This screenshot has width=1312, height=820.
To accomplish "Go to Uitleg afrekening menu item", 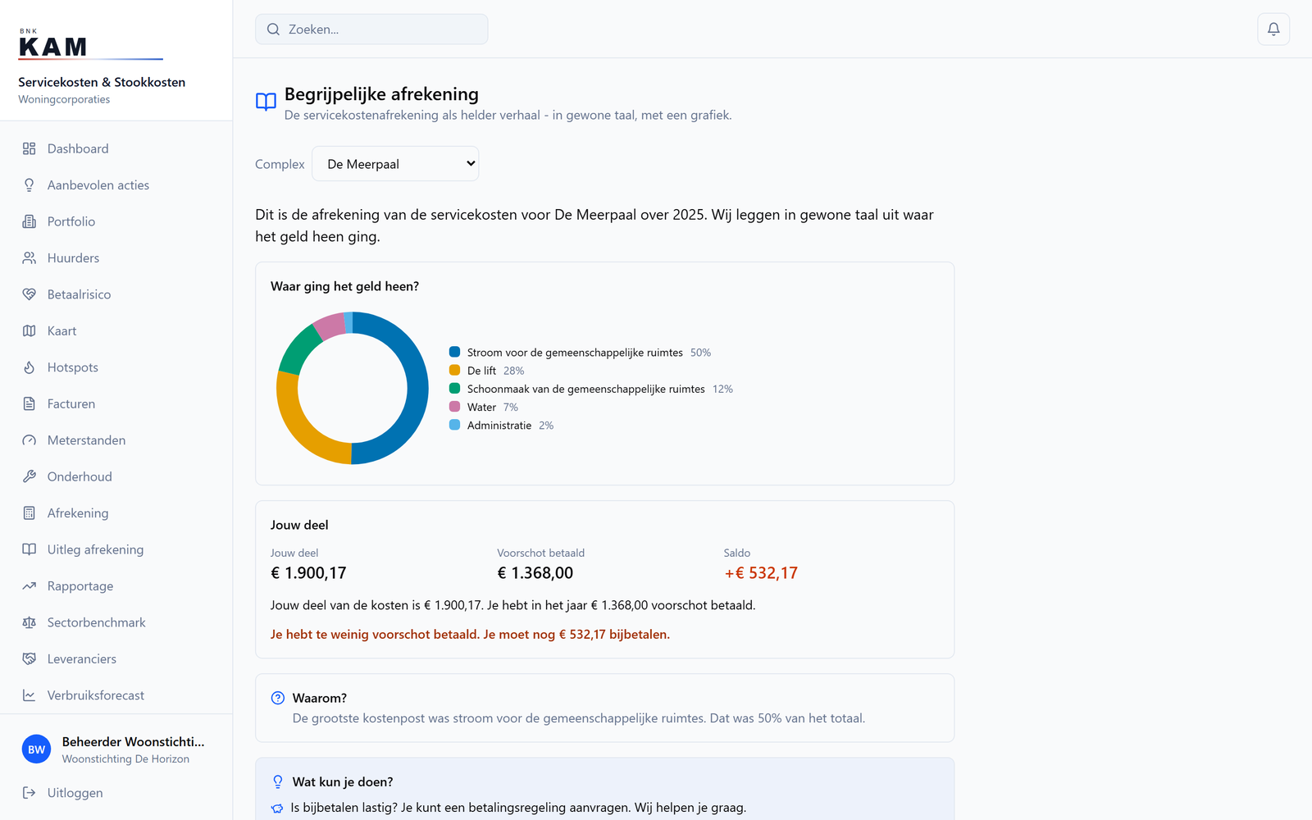I will [x=116, y=549].
